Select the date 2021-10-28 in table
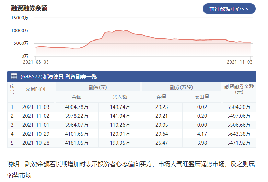The image size is (268, 182). pos(36,143)
